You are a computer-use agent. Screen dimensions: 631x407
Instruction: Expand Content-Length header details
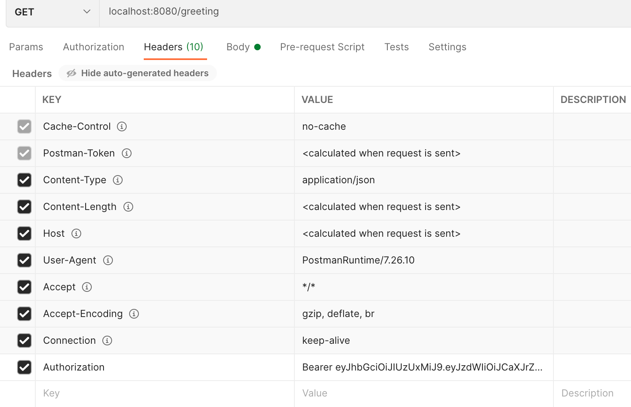(128, 207)
